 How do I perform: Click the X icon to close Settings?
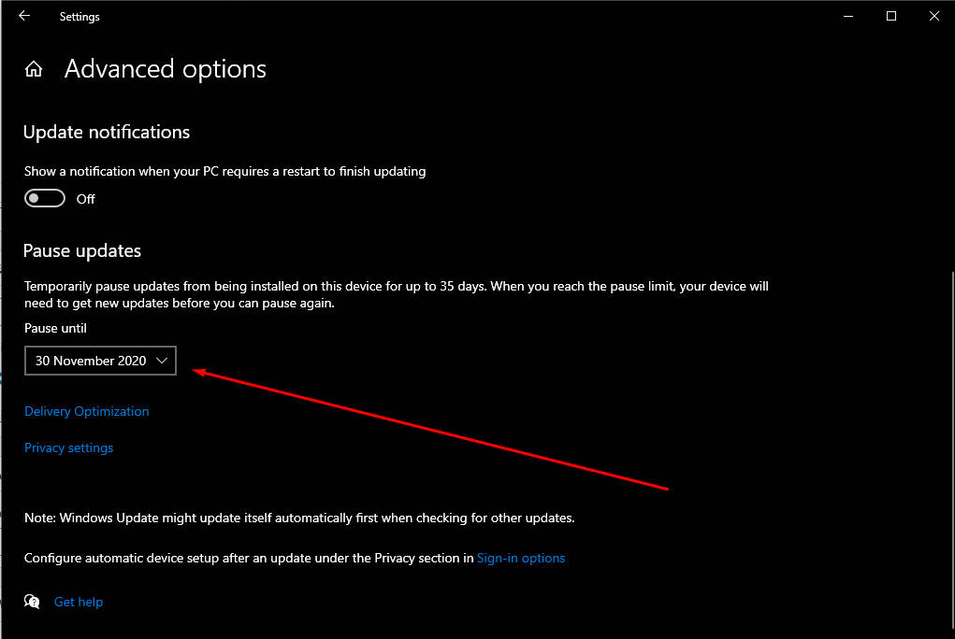coord(933,16)
